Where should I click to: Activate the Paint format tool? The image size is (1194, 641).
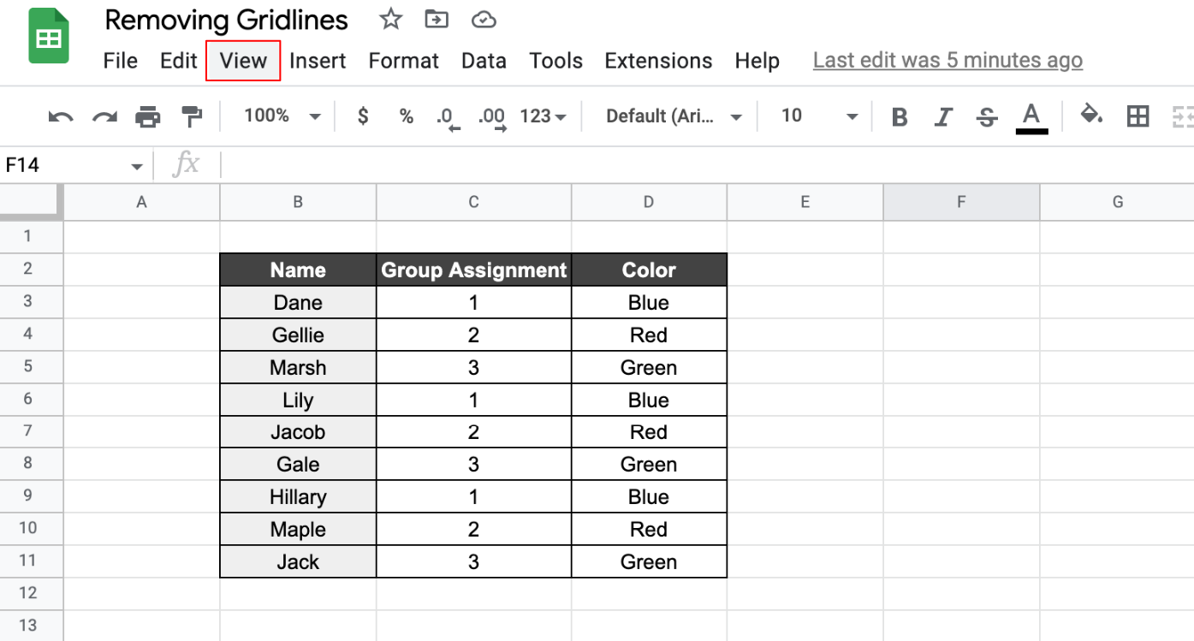[x=189, y=116]
